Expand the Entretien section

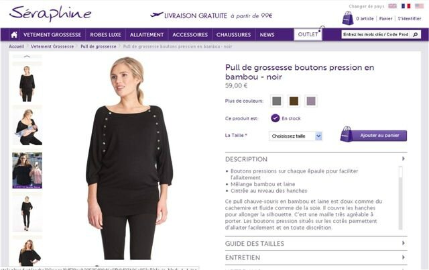click(316, 258)
